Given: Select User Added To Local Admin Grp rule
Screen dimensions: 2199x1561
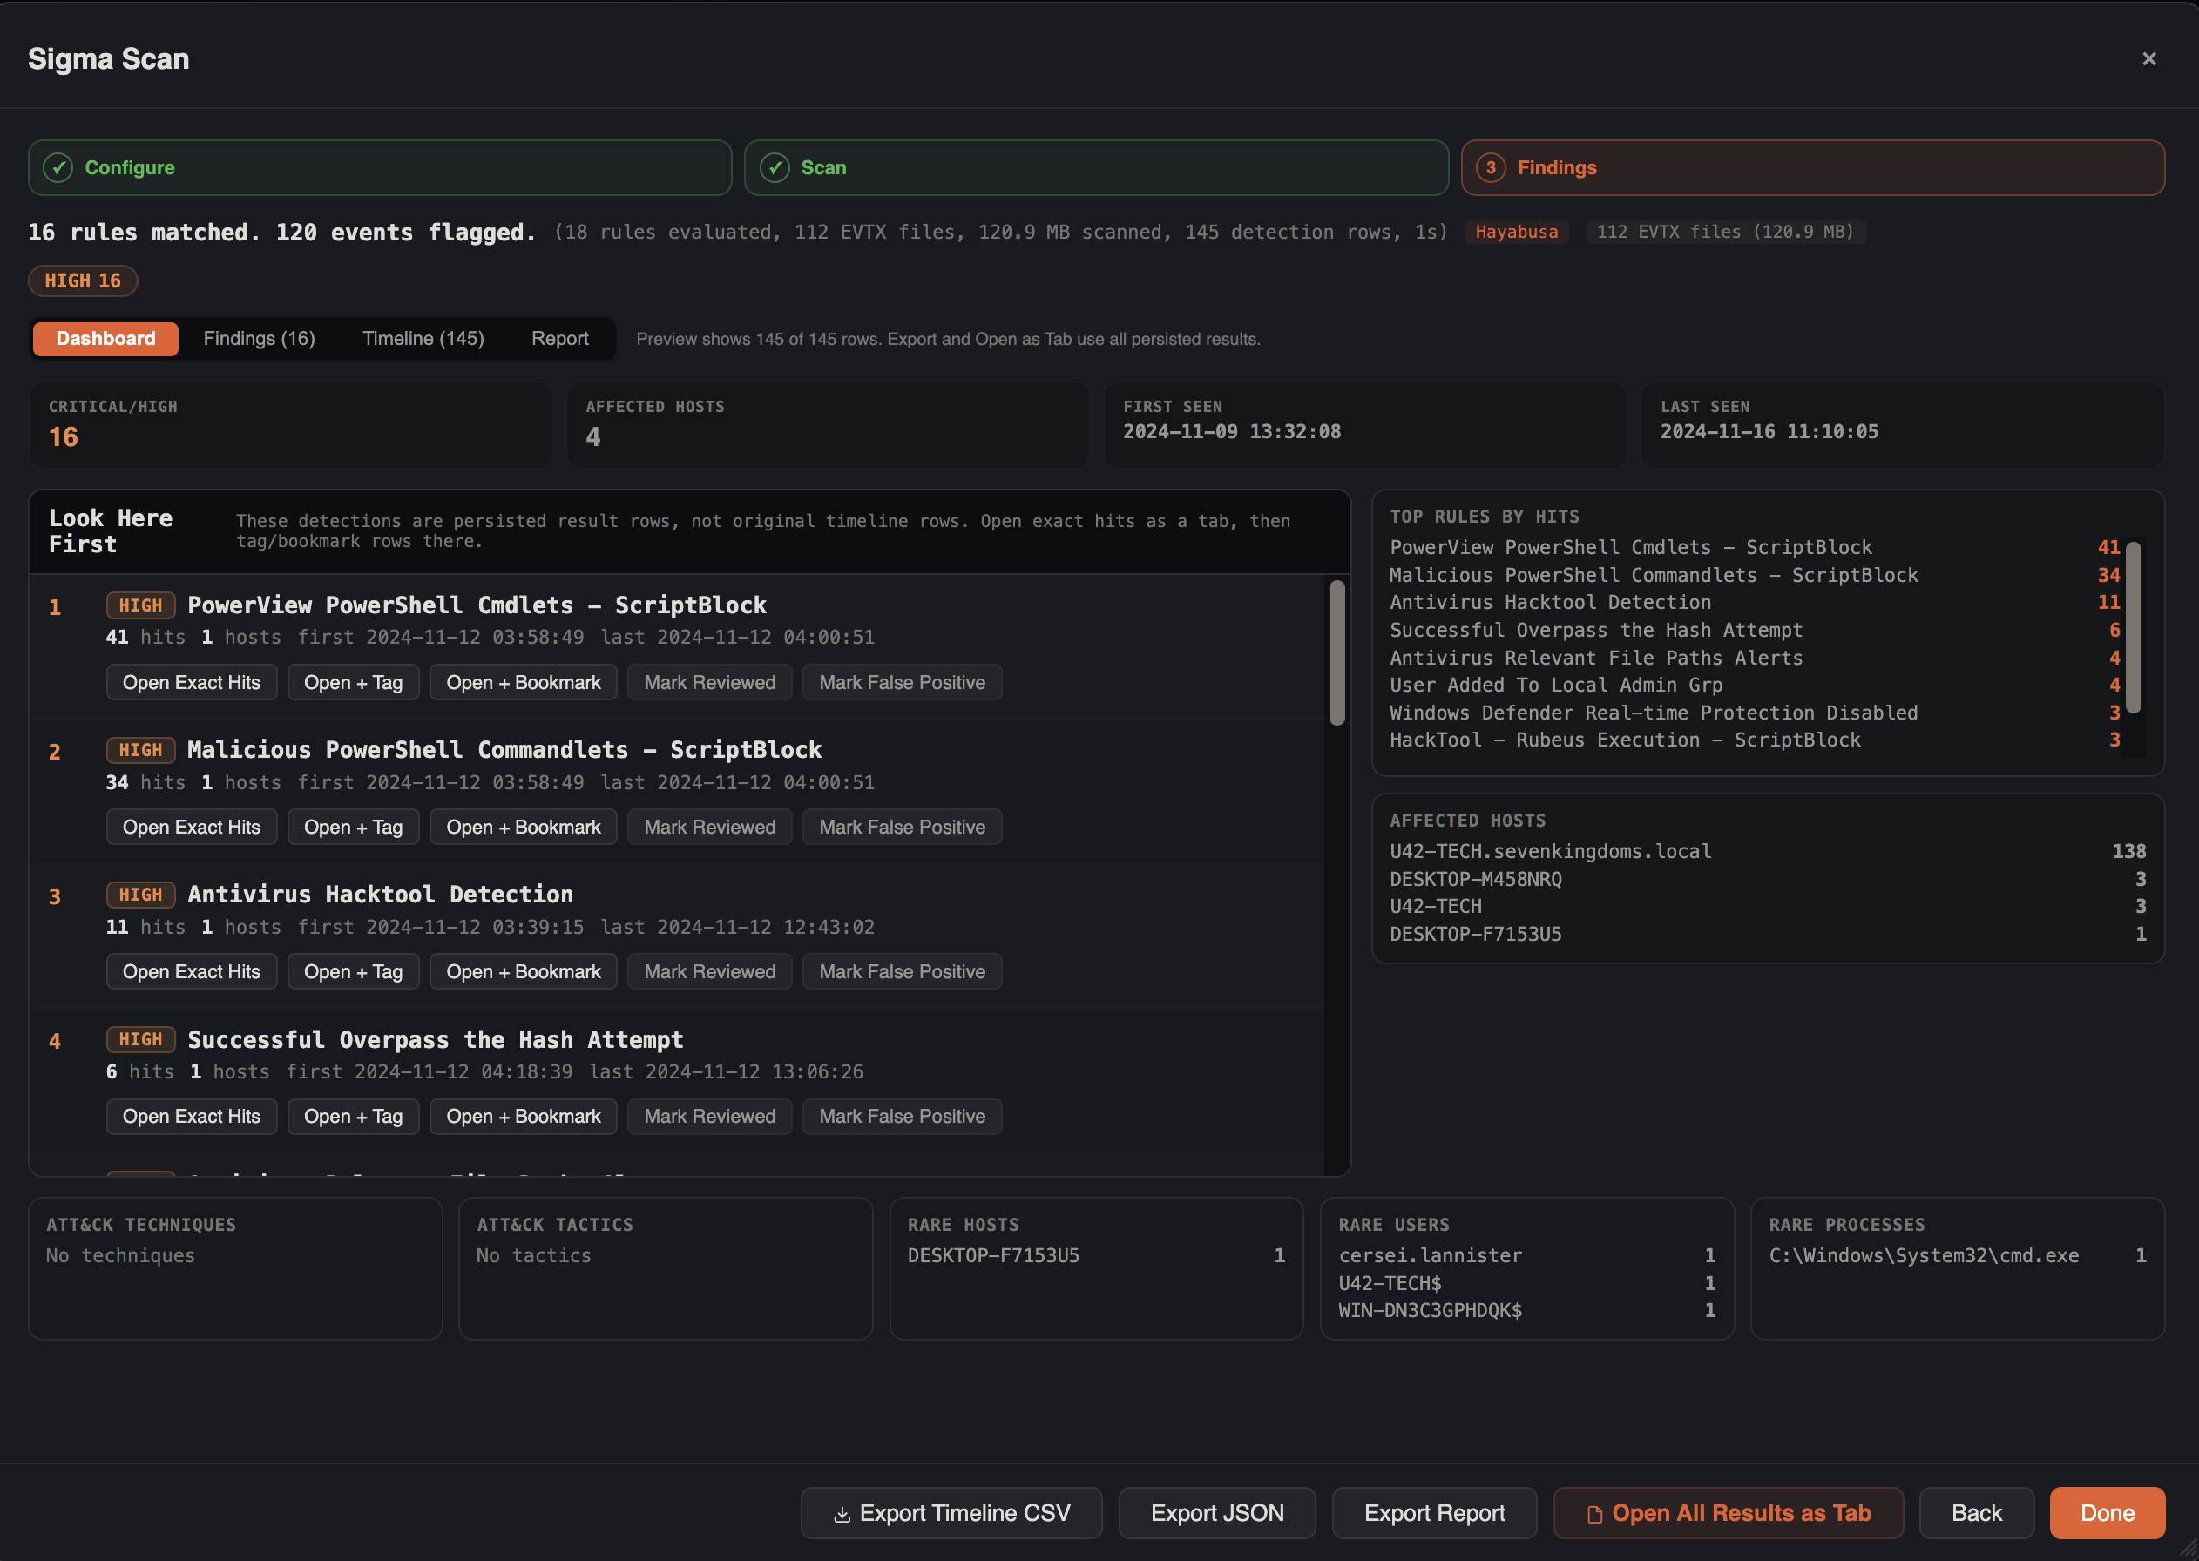Looking at the screenshot, I should pos(1755,686).
